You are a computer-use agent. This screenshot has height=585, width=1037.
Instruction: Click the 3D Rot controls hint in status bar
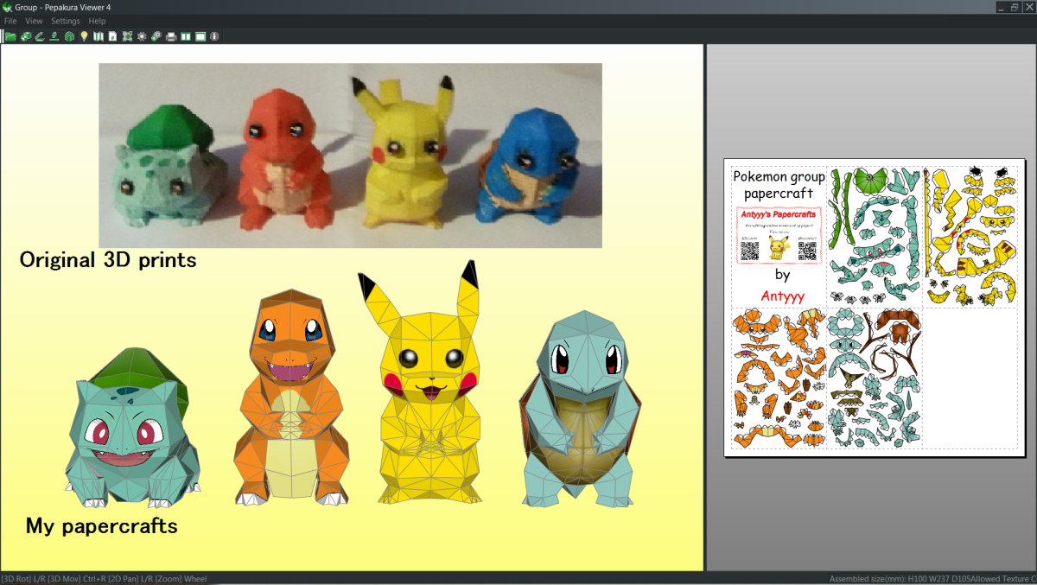pos(104,578)
